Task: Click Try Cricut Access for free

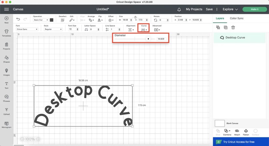Action: pyautogui.click(x=241, y=142)
